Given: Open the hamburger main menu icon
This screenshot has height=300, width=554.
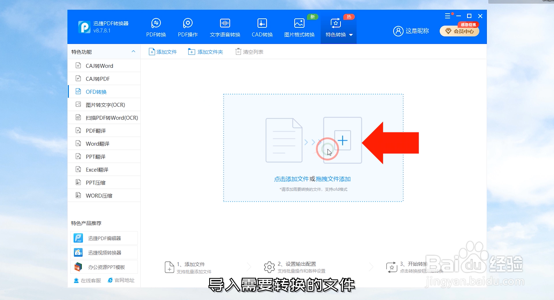Looking at the screenshot, I should click(x=448, y=16).
